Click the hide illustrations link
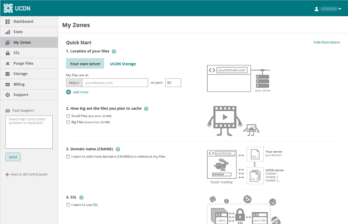The height and width of the screenshot is (224, 348). coord(327,42)
